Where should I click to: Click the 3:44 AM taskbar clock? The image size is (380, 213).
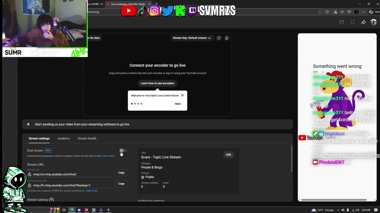point(366,210)
